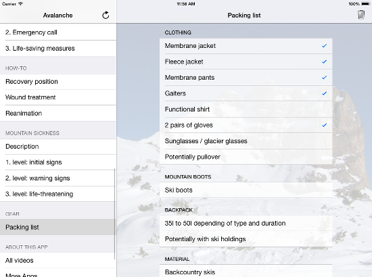Screen dimensions: 372x277
Task: Check off Sunglasses / glacier glasses
Action: (x=246, y=141)
